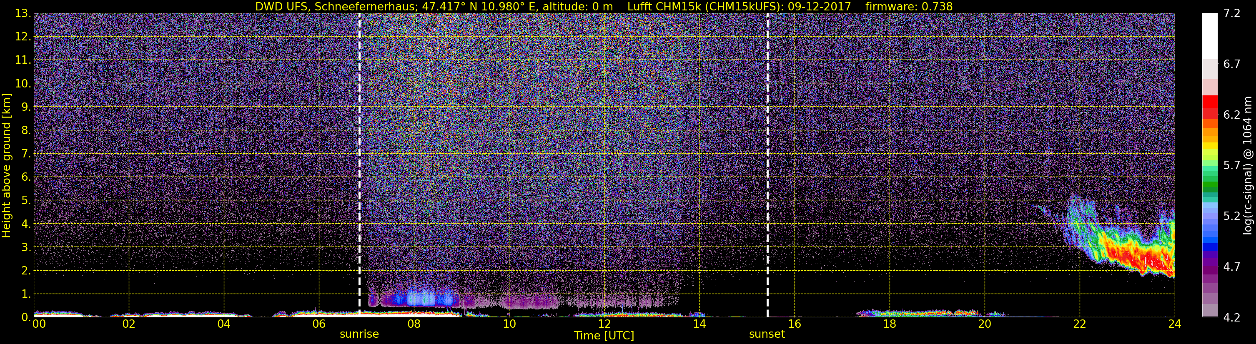The width and height of the screenshot is (1256, 344).
Task: Click the x-axis tick label 12
Action: 604,324
